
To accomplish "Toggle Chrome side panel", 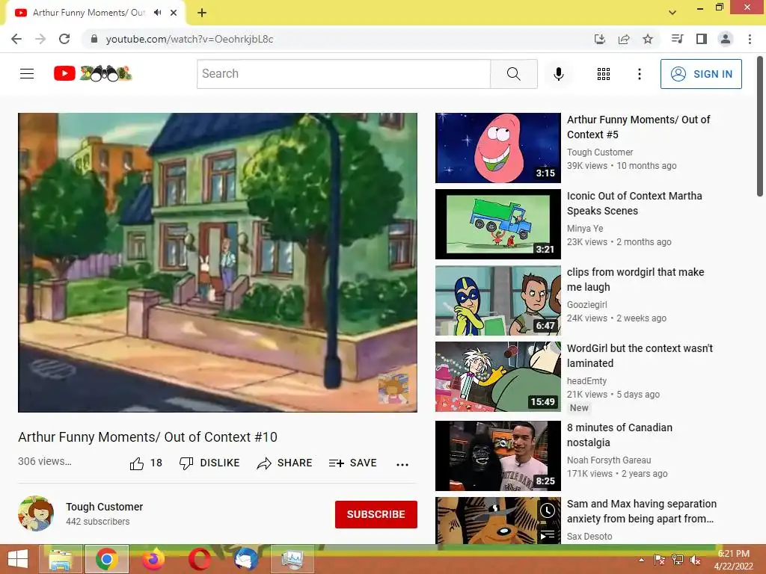I will tap(702, 39).
